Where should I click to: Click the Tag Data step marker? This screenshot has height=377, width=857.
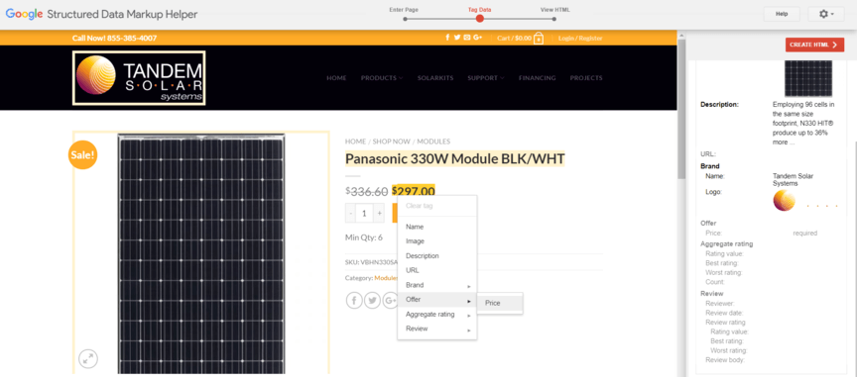pos(479,19)
